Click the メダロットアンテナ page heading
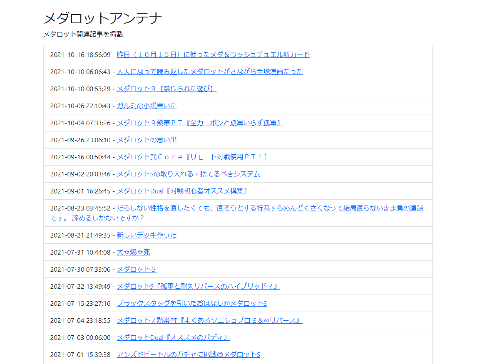Viewport: 477px width, 364px height. [103, 18]
